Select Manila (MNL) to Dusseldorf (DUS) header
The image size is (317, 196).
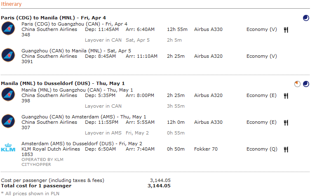click(x=63, y=83)
